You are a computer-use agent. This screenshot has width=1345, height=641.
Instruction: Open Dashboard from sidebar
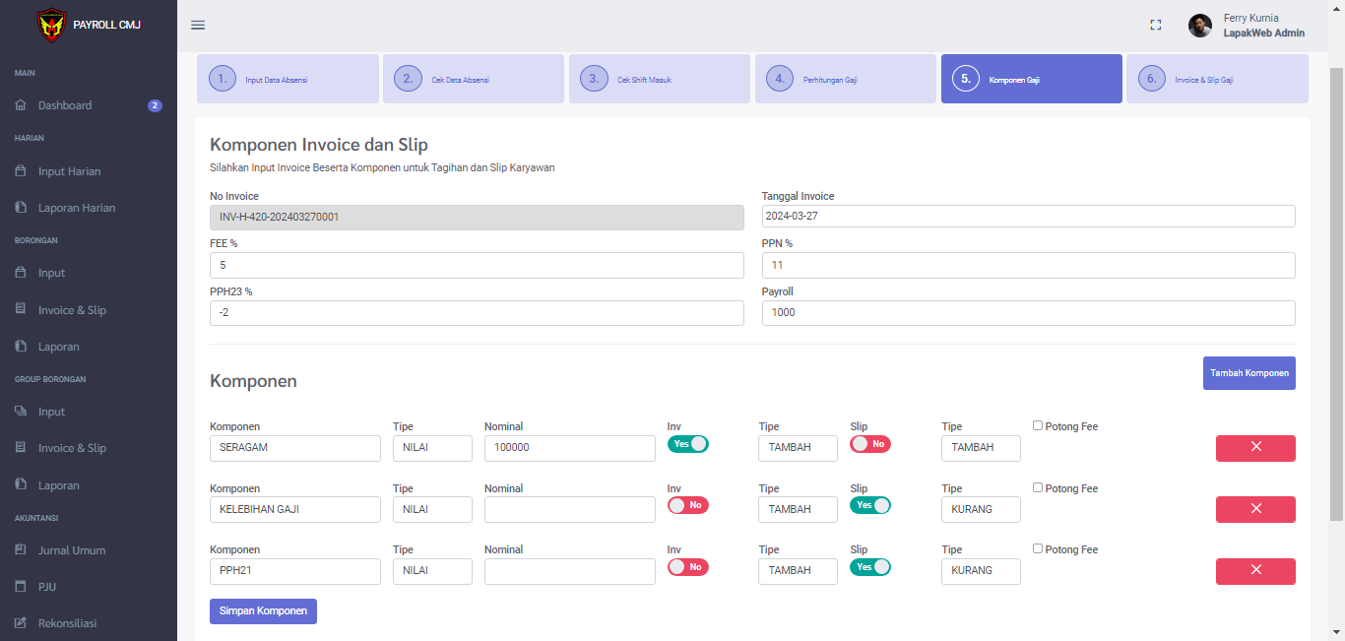65,105
